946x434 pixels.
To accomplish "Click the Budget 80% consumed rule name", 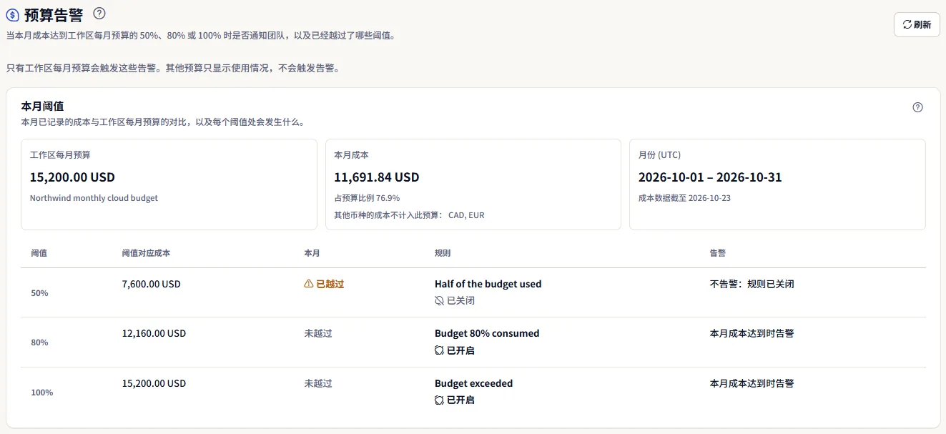I will (487, 333).
